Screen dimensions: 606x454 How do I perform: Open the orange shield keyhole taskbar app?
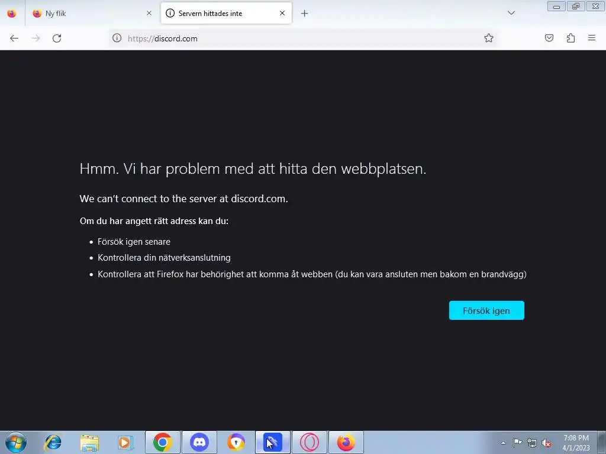236,442
